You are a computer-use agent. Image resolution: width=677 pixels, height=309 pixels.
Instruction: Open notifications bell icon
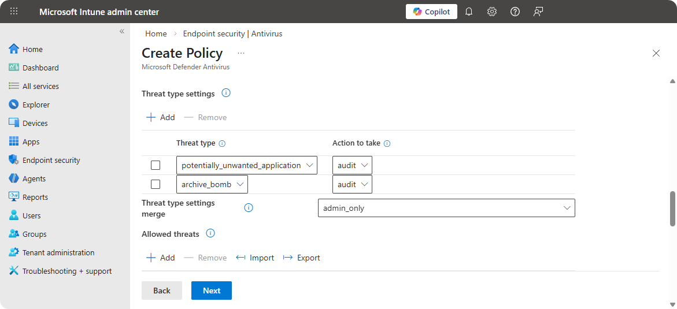(469, 12)
